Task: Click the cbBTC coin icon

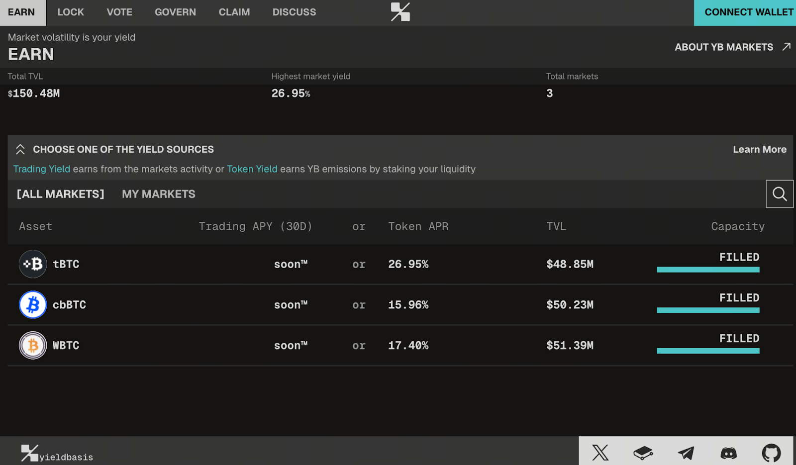Action: click(x=33, y=305)
